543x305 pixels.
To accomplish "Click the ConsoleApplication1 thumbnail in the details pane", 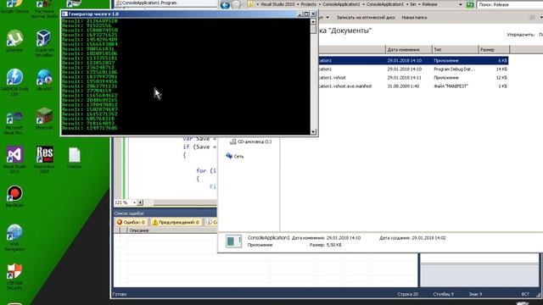I will tap(233, 241).
